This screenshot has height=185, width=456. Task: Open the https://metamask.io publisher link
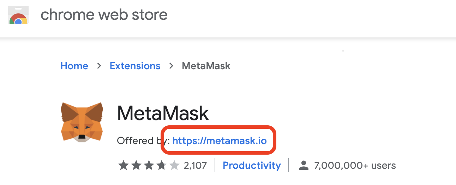pyautogui.click(x=220, y=141)
